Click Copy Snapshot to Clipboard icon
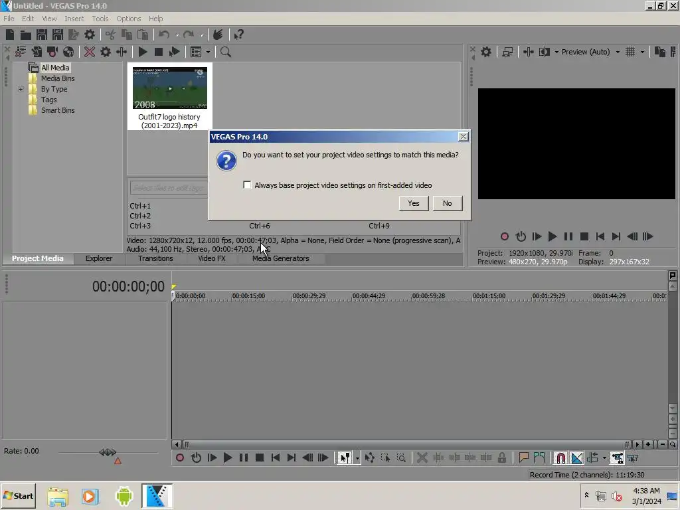The height and width of the screenshot is (510, 680). click(x=660, y=52)
